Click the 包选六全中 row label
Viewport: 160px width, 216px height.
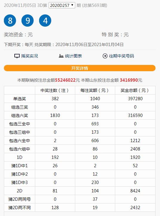coord(19,141)
